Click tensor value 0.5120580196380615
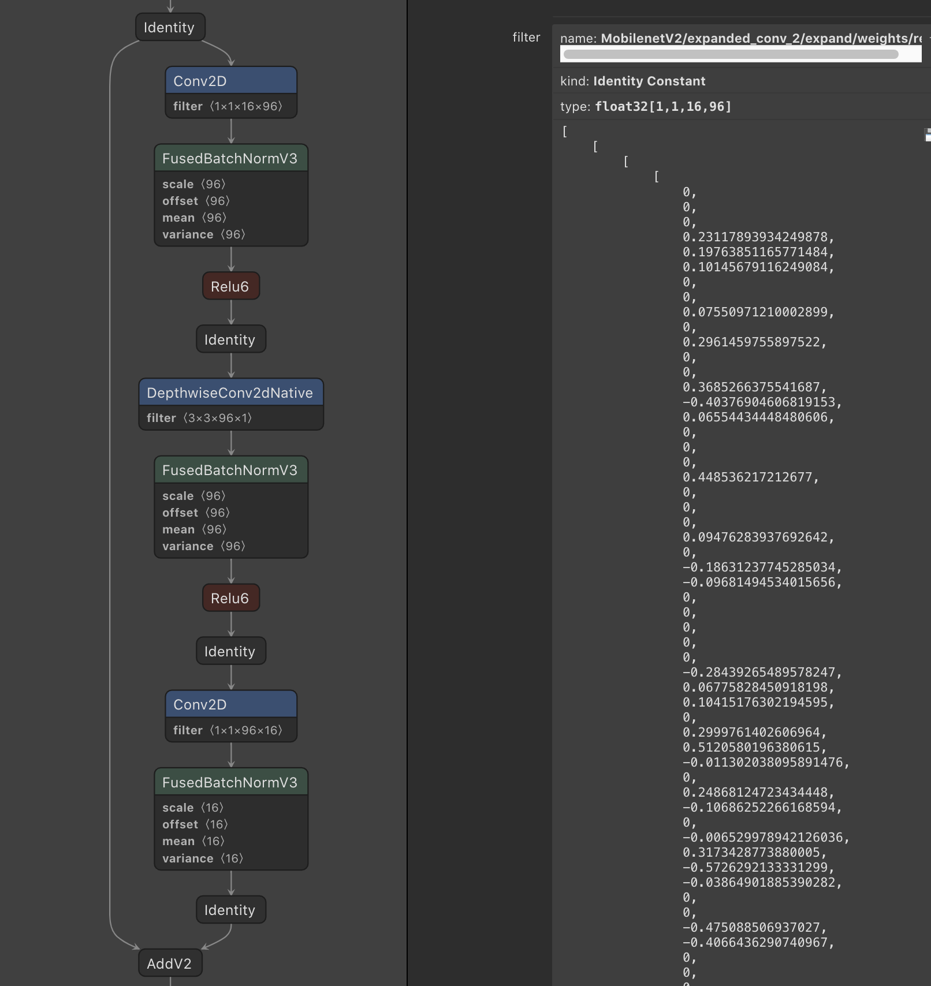 [x=754, y=747]
